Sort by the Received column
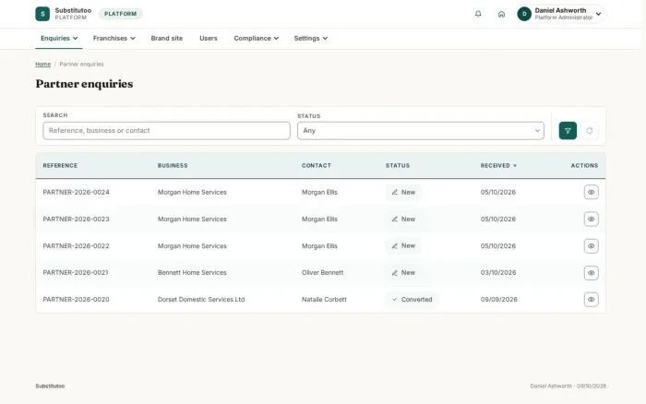 tap(498, 165)
